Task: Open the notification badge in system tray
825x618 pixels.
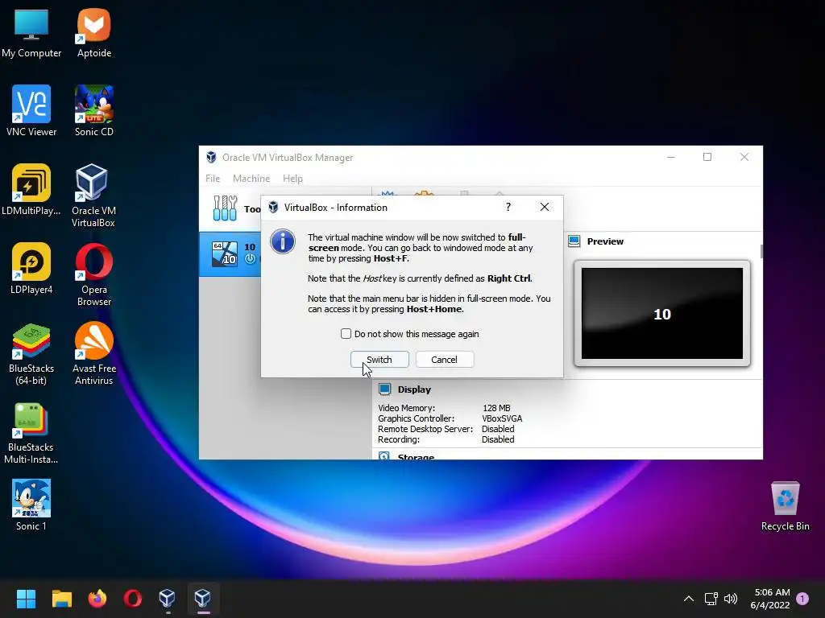Action: (802, 599)
